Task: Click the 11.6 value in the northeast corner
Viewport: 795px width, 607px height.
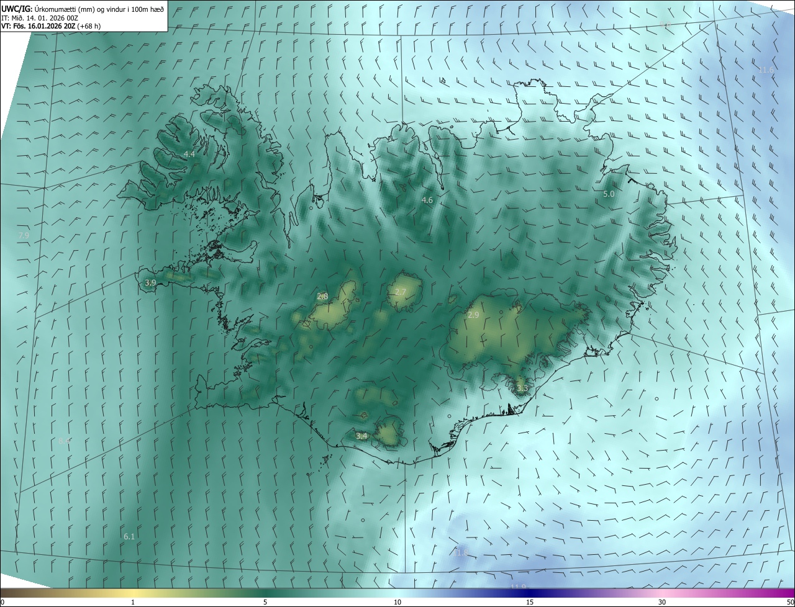Action: click(766, 70)
